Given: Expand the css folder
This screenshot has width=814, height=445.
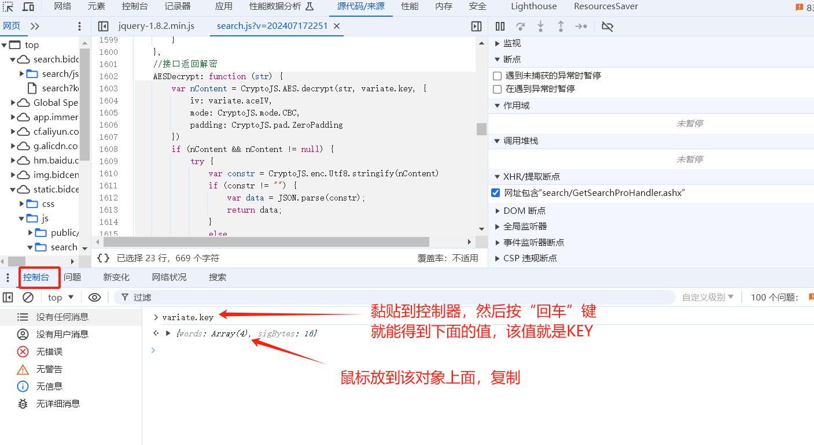Looking at the screenshot, I should tap(22, 204).
